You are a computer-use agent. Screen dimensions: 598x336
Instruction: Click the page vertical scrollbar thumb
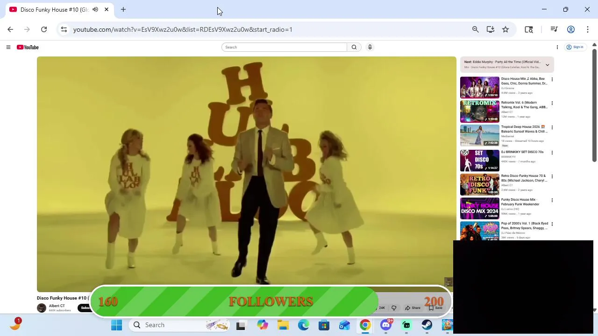(x=594, y=105)
